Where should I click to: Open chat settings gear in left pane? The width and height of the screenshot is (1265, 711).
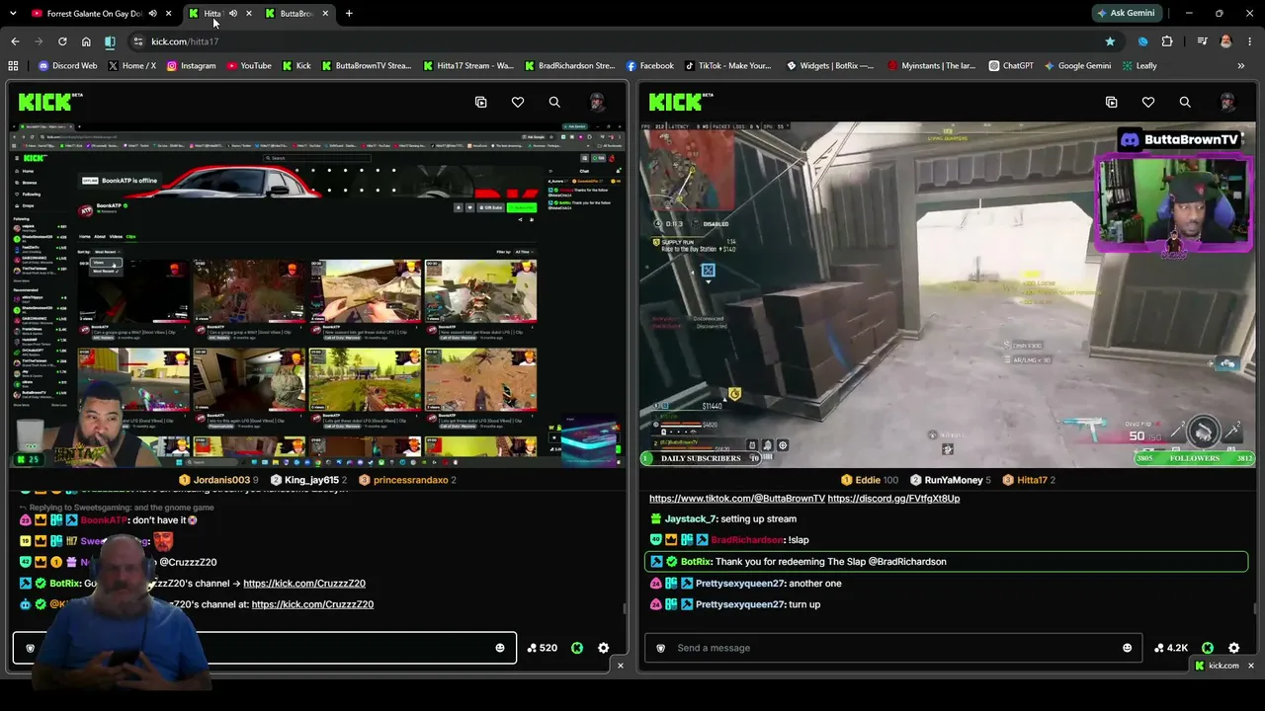[604, 648]
